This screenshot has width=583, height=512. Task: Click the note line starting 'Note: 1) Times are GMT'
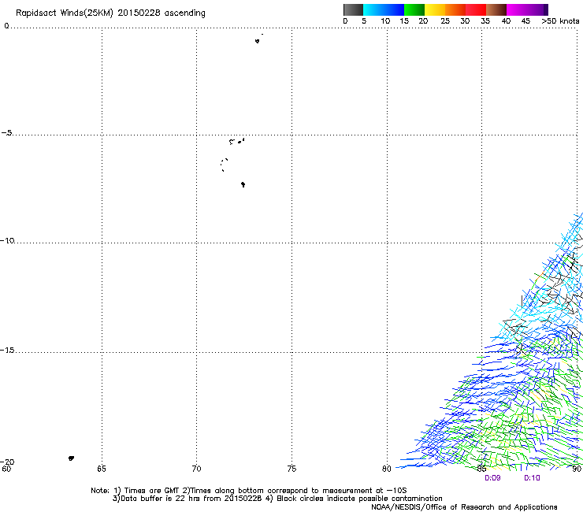click(249, 491)
